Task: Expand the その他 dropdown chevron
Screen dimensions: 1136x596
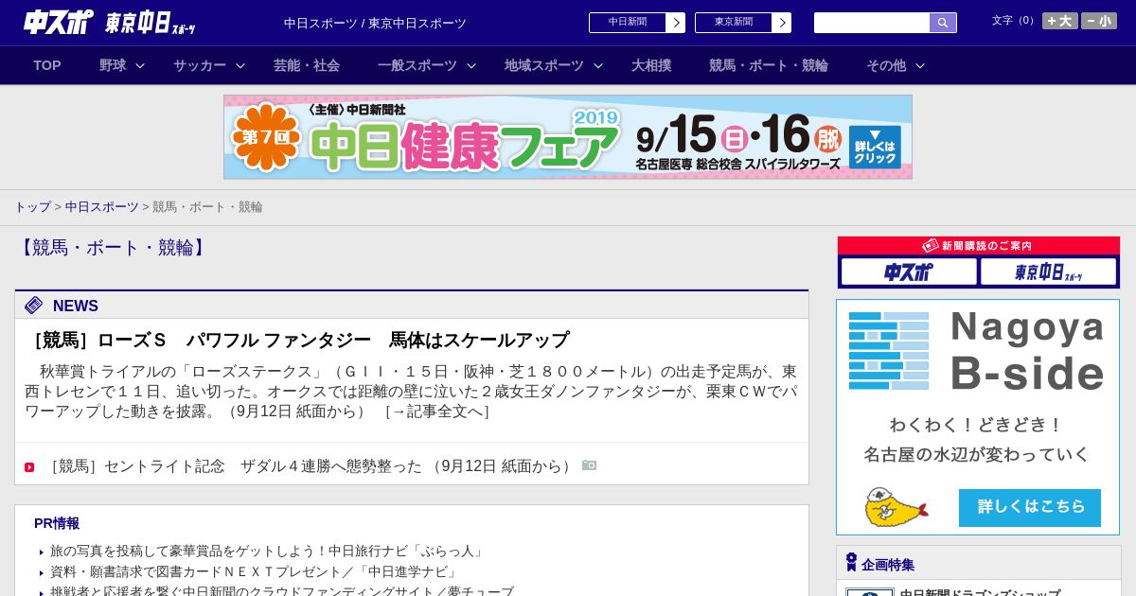Action: (x=920, y=66)
